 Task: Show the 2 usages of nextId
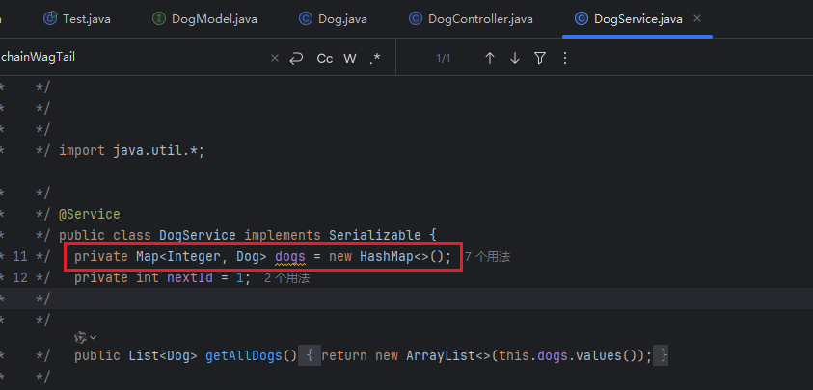(286, 278)
